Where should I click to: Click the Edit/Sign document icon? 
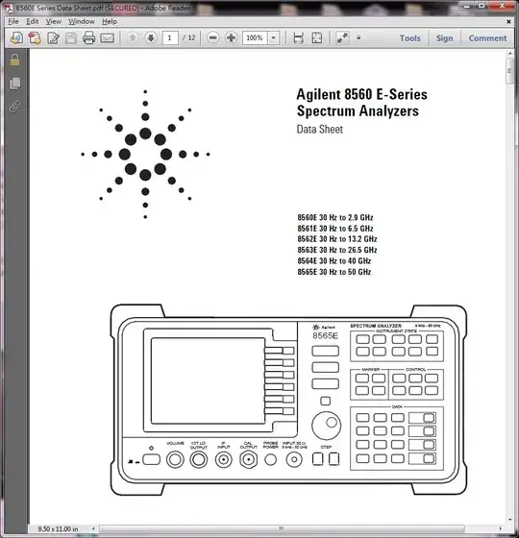[53, 37]
